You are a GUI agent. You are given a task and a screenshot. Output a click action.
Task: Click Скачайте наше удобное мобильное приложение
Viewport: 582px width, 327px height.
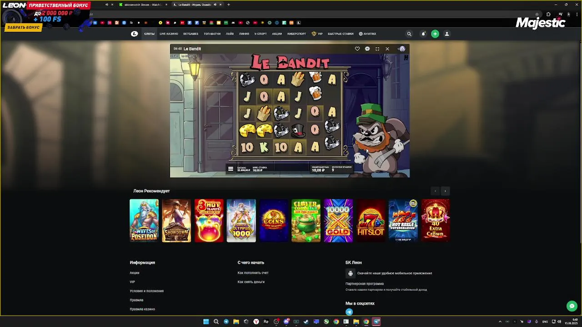pyautogui.click(x=395, y=273)
